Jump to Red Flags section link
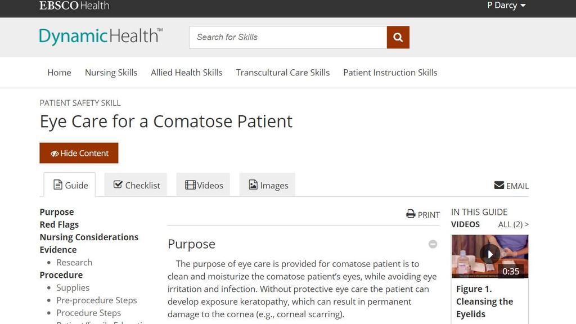The height and width of the screenshot is (324, 576). 59,224
